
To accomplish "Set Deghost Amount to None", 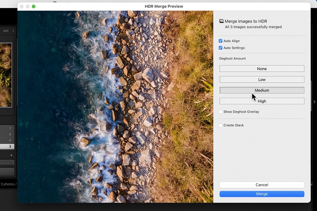I will pyautogui.click(x=262, y=69).
